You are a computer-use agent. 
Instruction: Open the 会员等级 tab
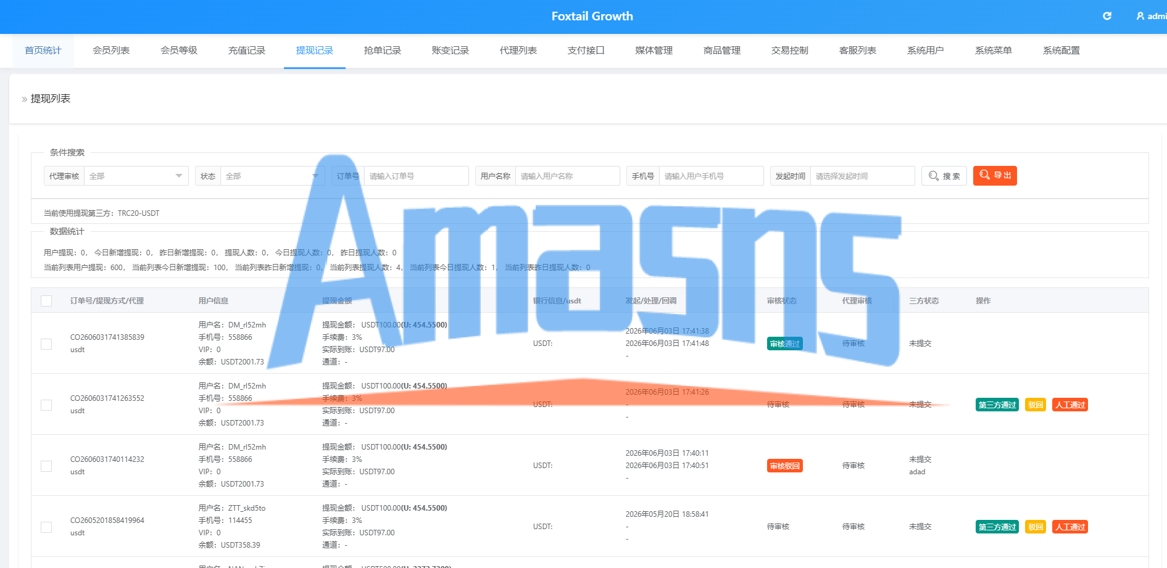(x=179, y=51)
